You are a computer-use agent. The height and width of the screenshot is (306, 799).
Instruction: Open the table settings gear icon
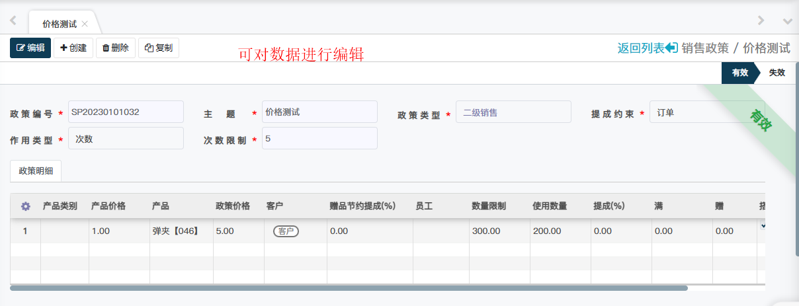[x=26, y=206]
